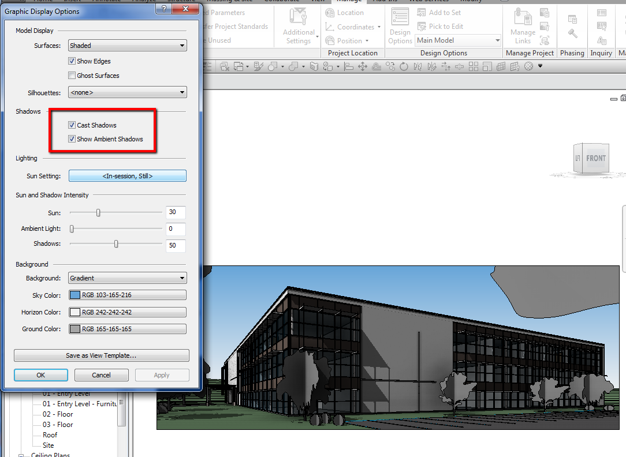Select the 02 - Floor view in the browser
The image size is (626, 457).
coord(58,414)
